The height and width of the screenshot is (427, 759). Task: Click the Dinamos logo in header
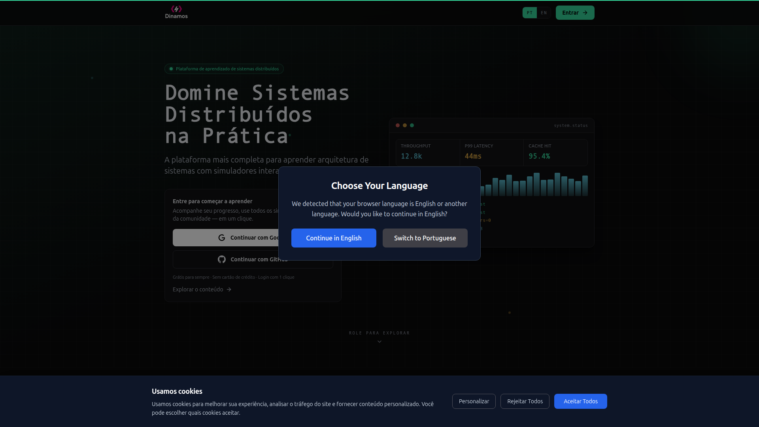[x=176, y=12]
